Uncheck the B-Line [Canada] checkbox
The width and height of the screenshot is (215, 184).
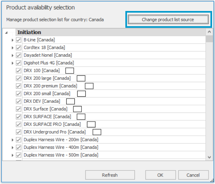19,40
